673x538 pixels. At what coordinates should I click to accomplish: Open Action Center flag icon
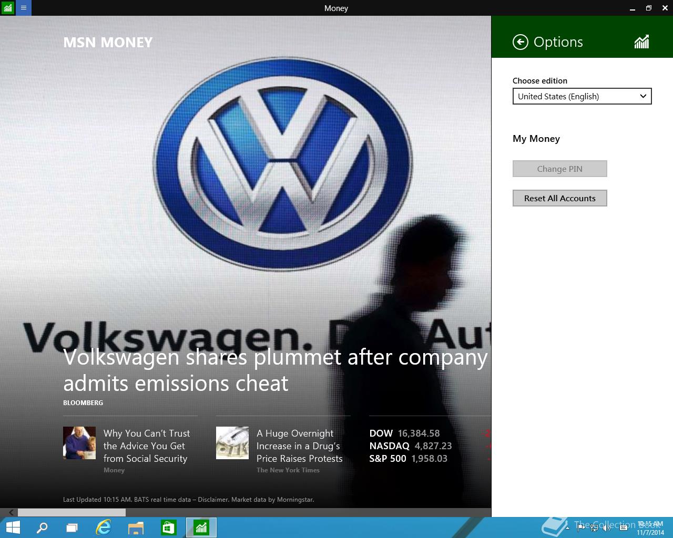click(x=581, y=527)
